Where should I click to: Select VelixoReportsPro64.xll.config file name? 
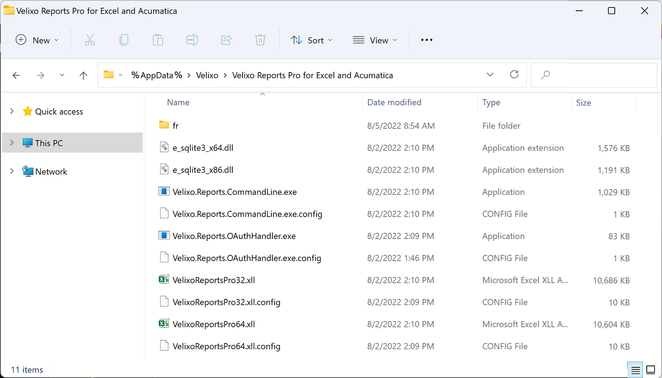pyautogui.click(x=226, y=347)
